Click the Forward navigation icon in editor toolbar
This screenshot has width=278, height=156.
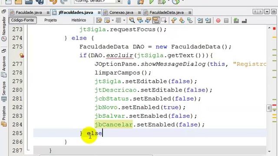118,20
